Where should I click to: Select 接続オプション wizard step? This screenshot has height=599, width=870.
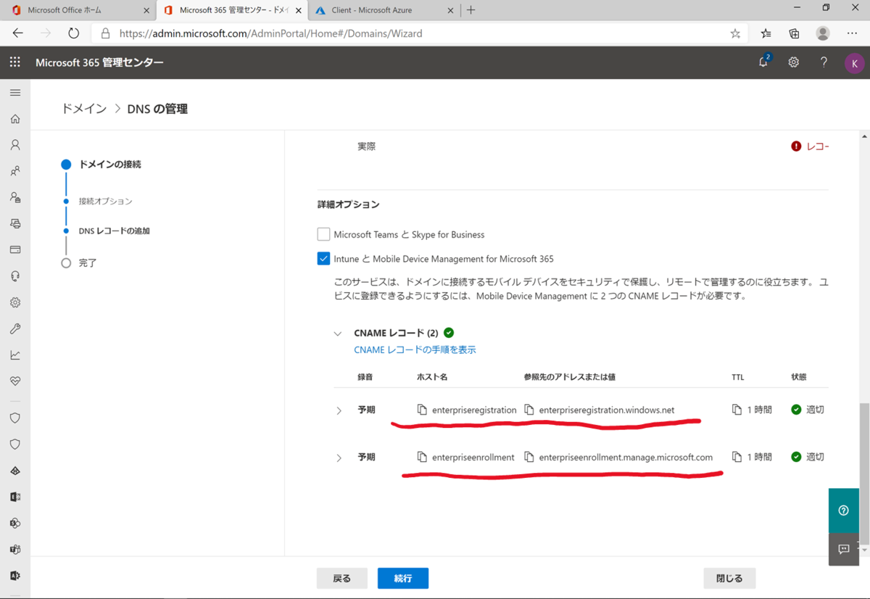coord(106,202)
